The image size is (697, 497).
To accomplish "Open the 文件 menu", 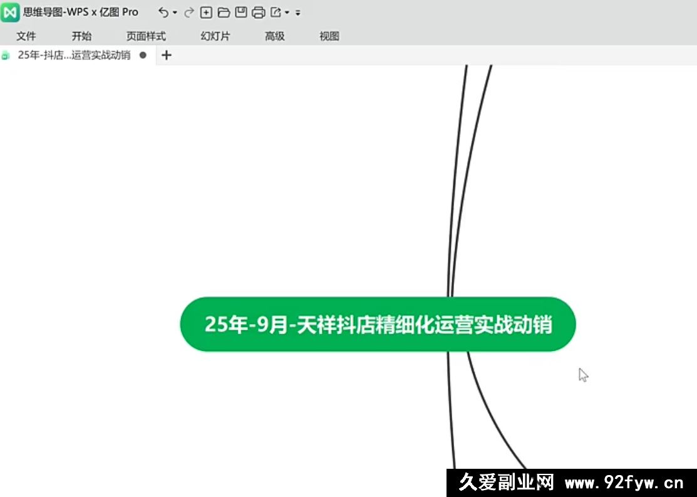I will pyautogui.click(x=26, y=36).
